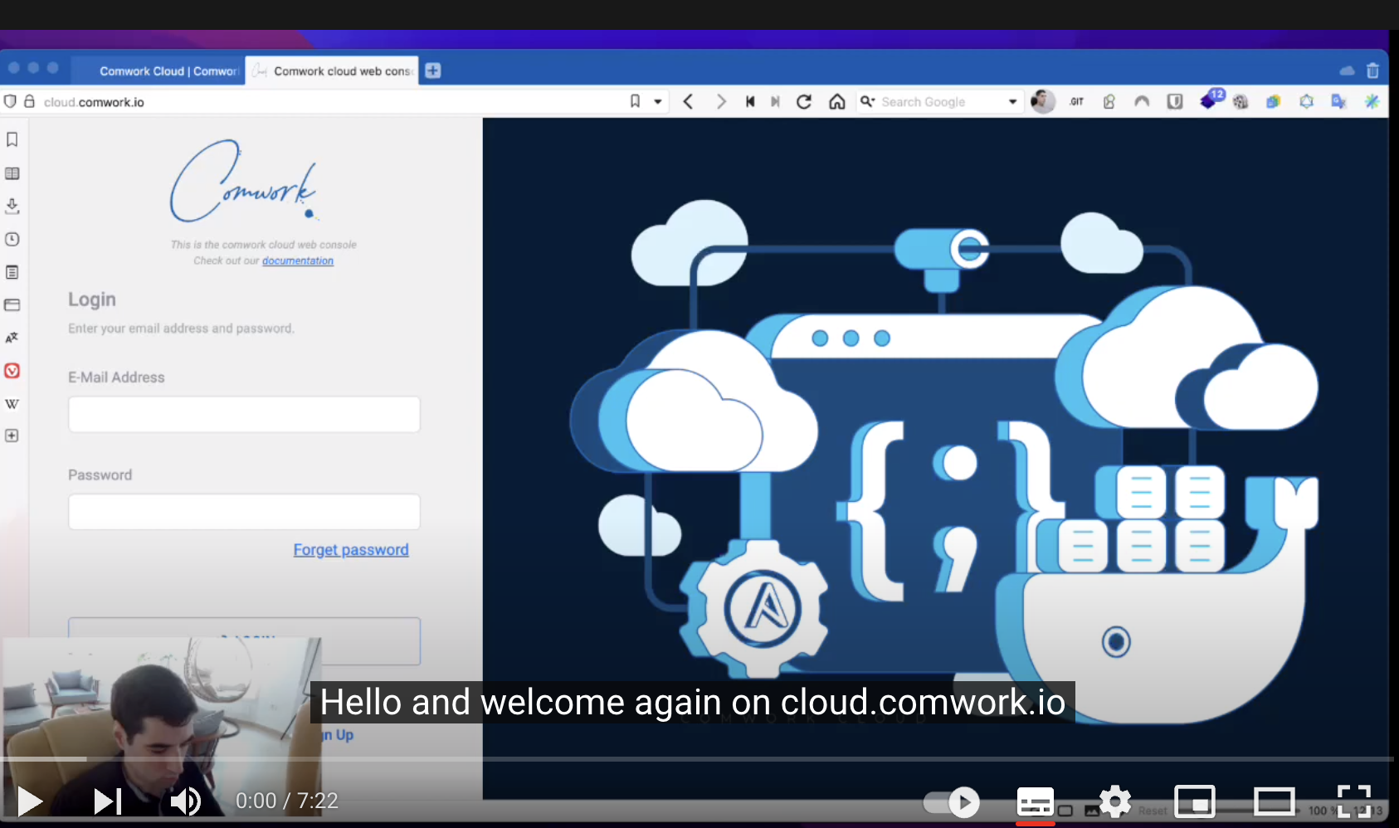
Task: Open the Vivaldi web panel red icon
Action: [x=12, y=371]
